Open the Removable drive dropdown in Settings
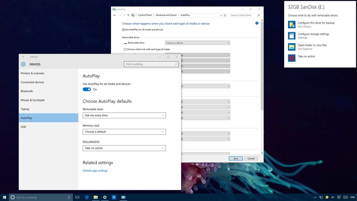 pos(124,115)
